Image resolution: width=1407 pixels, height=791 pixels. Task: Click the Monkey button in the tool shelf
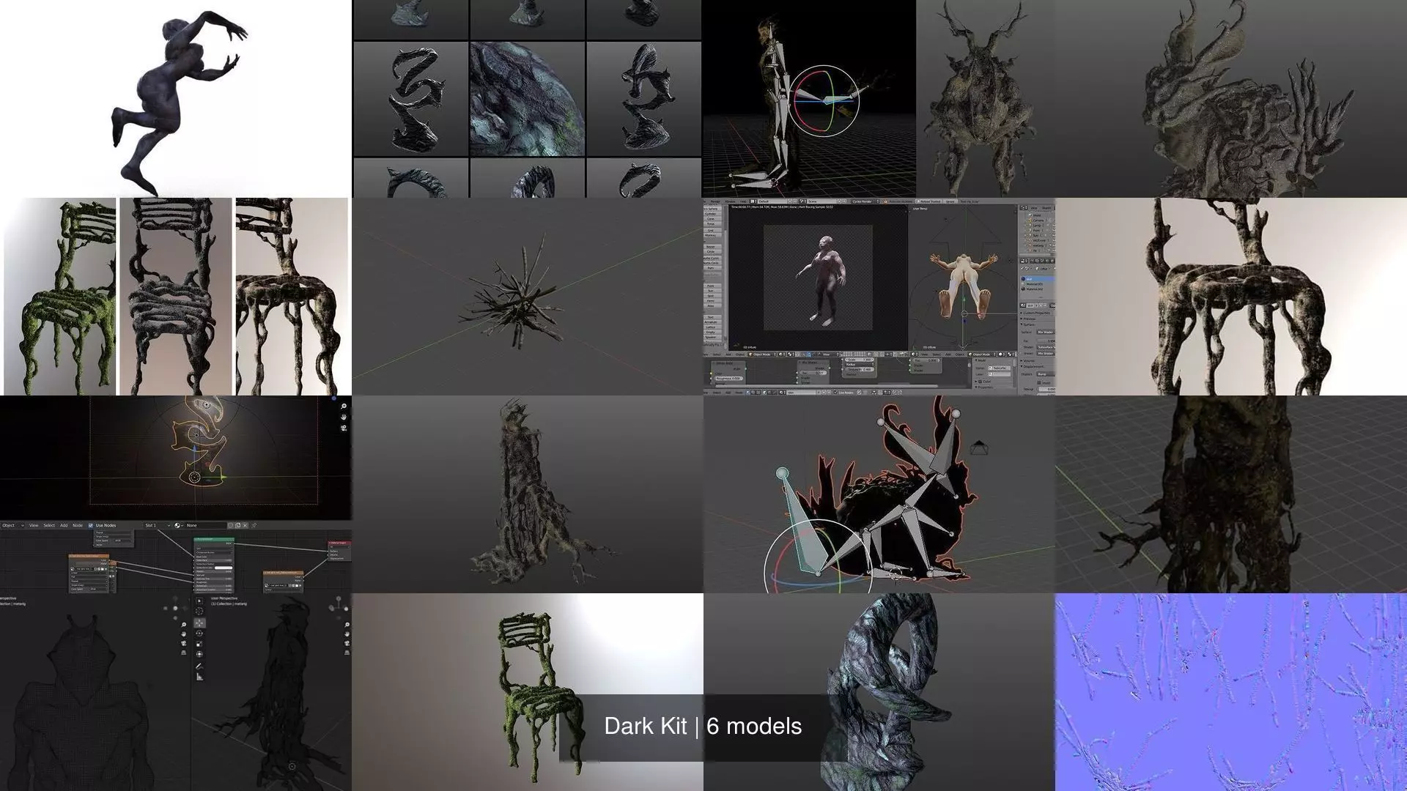pyautogui.click(x=711, y=235)
